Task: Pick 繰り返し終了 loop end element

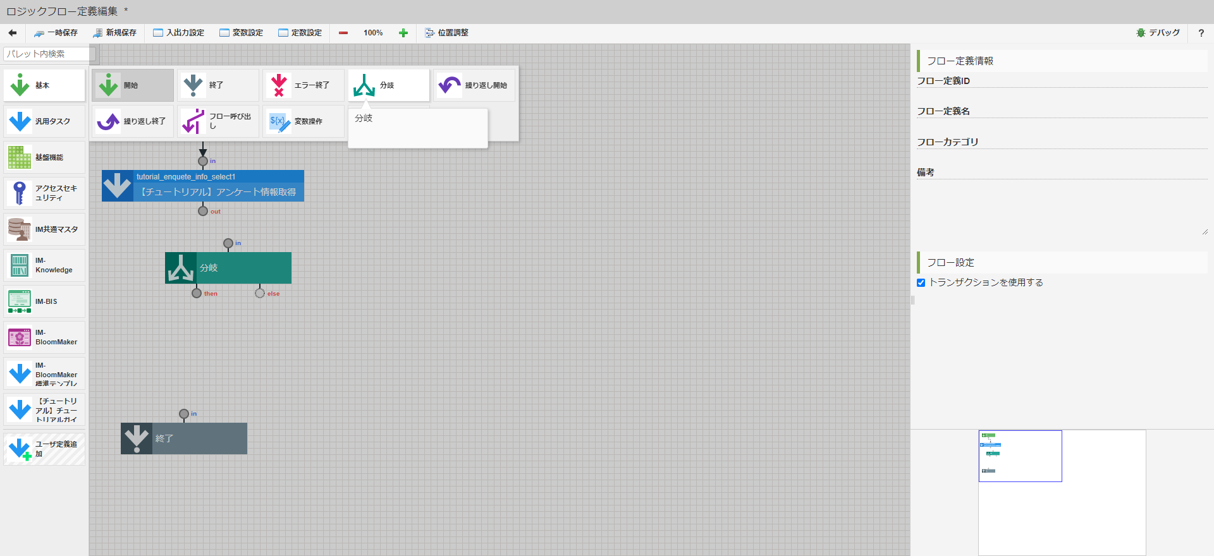Action: (x=133, y=121)
